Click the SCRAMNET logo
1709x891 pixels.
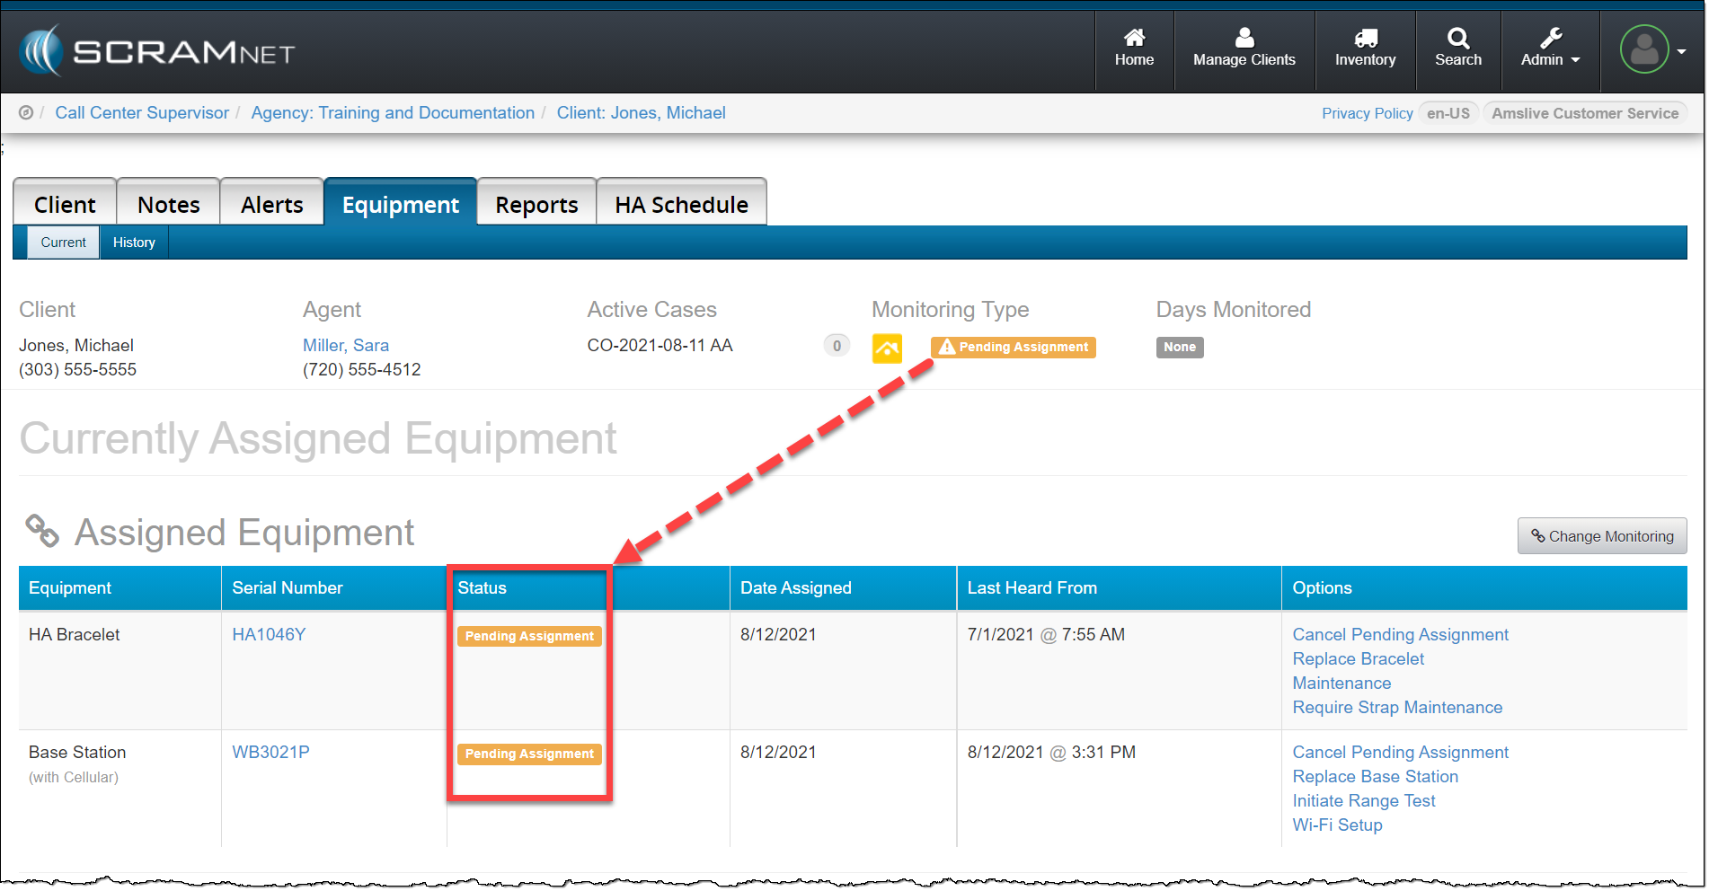(157, 51)
